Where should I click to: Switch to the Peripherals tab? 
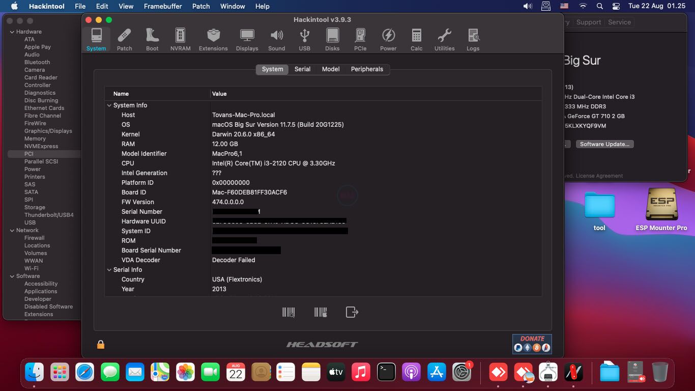[367, 69]
